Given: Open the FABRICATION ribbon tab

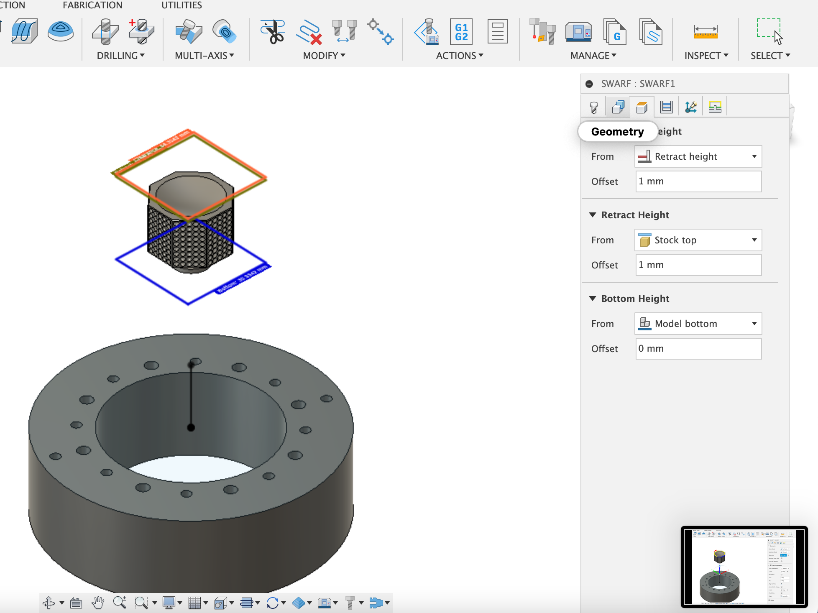Looking at the screenshot, I should (x=92, y=5).
